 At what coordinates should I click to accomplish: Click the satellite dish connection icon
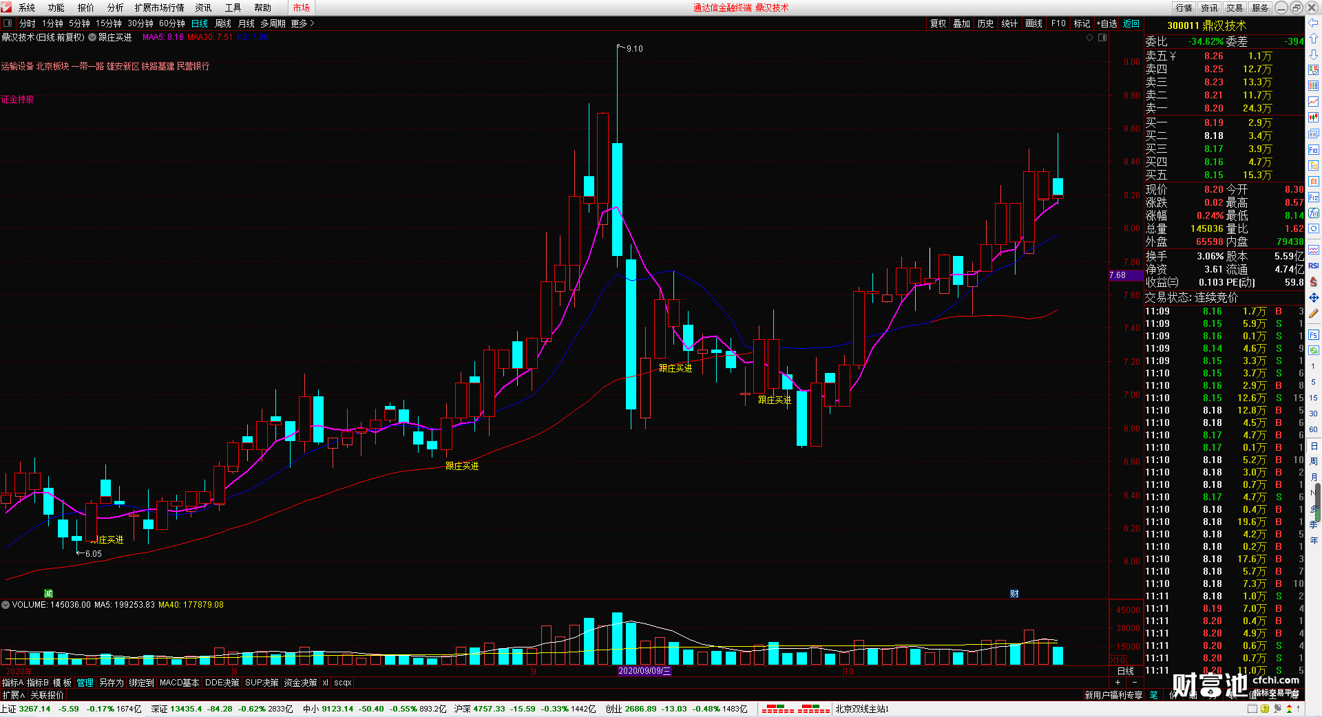[1278, 708]
